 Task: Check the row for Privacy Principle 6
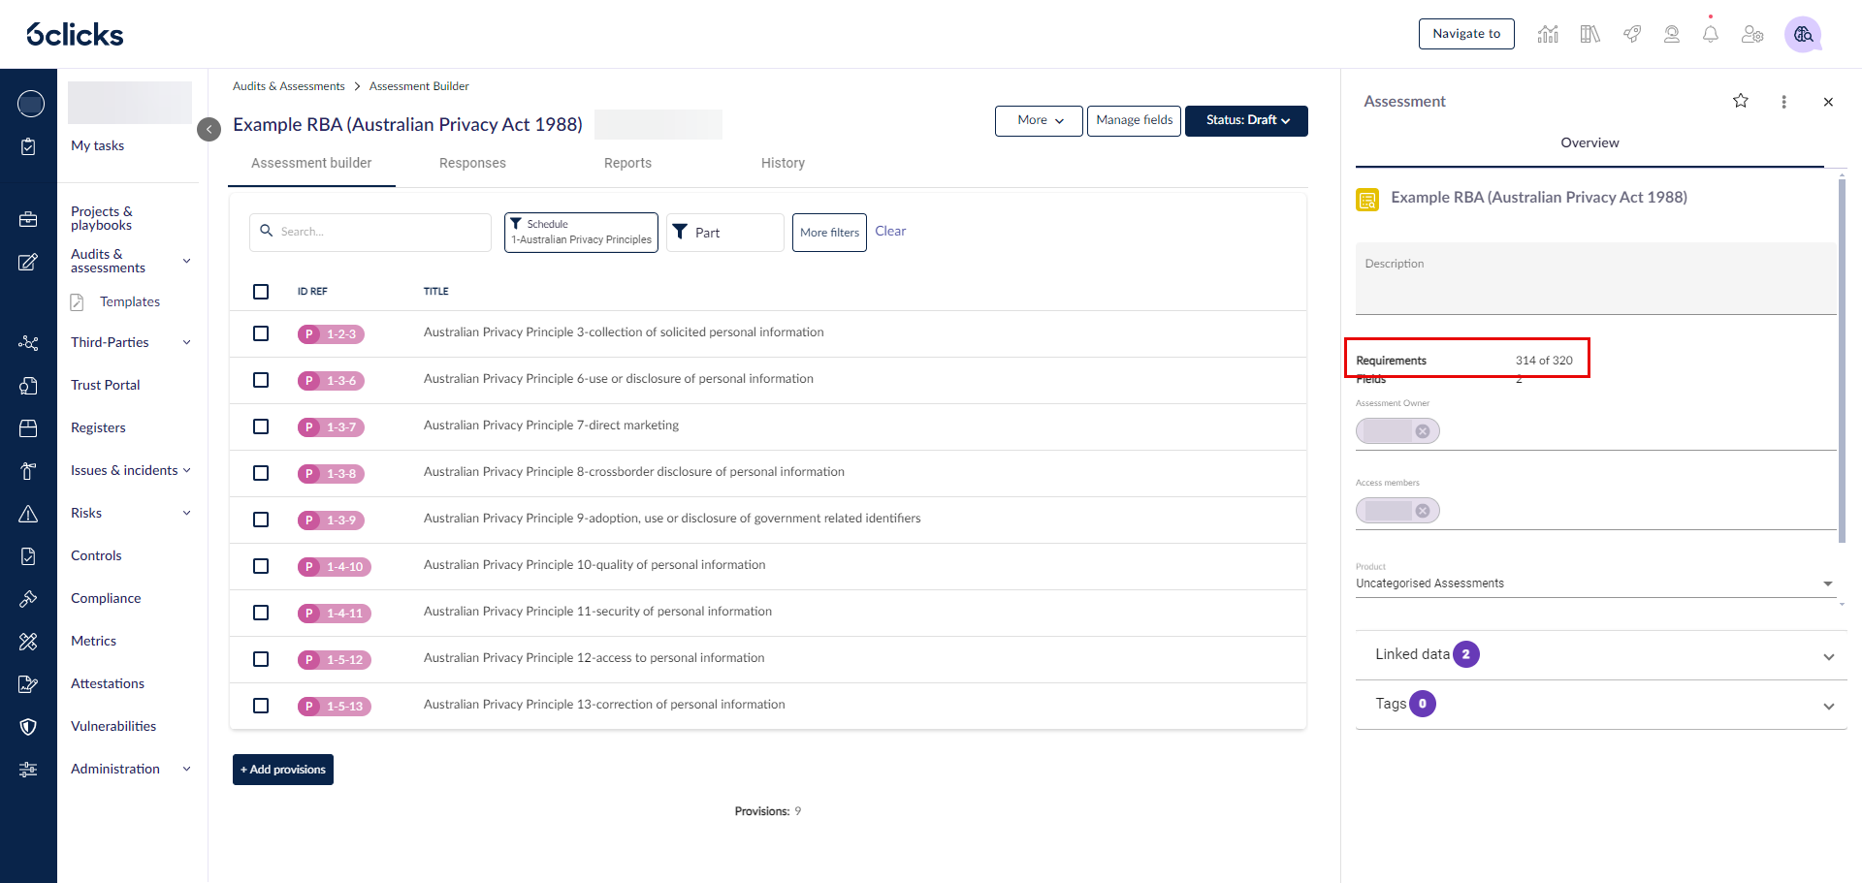point(261,380)
